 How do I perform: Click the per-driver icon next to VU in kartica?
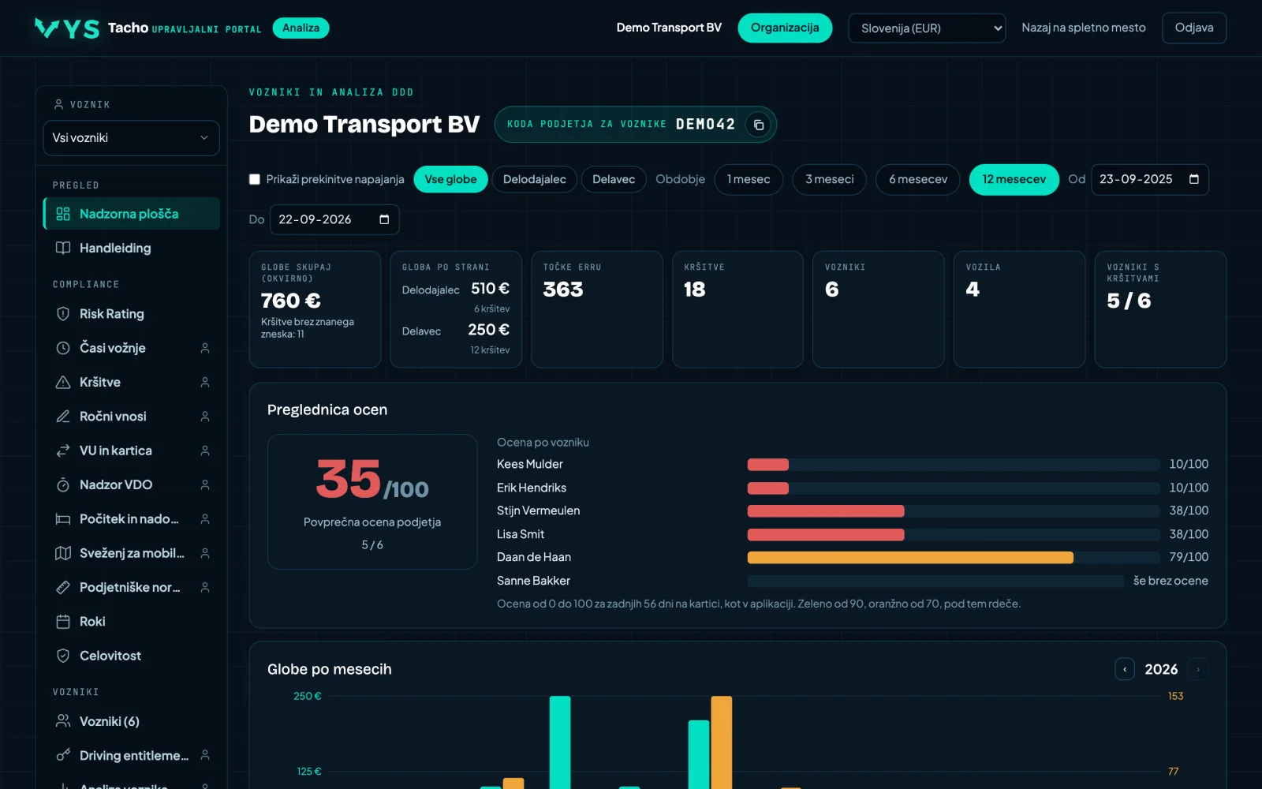tap(205, 451)
